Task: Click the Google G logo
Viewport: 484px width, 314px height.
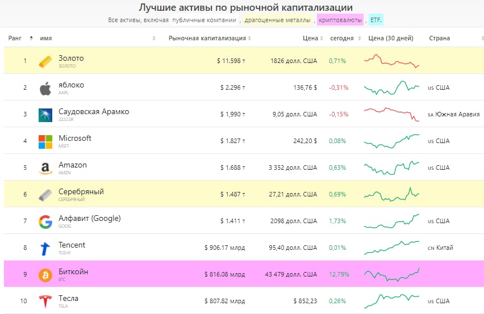Action: pyautogui.click(x=45, y=222)
